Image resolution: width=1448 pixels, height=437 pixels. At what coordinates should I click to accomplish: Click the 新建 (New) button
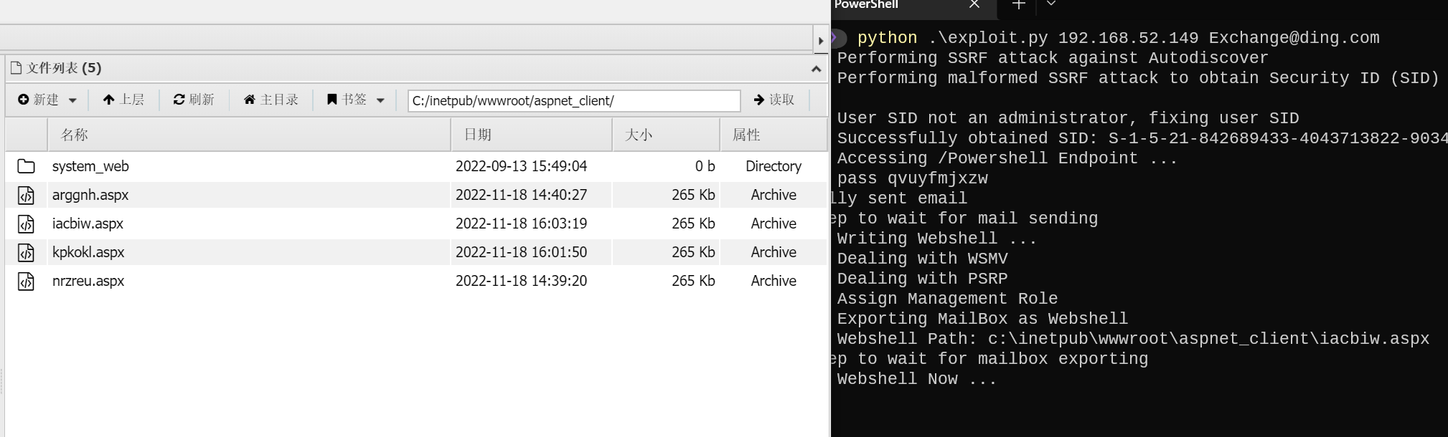(39, 100)
